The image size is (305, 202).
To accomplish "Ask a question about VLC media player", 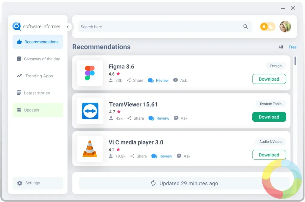I will pos(183,156).
